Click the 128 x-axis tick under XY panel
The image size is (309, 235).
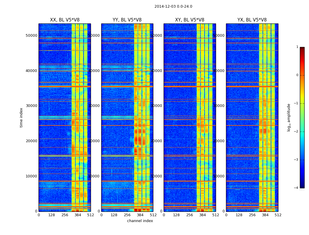[x=176, y=215]
